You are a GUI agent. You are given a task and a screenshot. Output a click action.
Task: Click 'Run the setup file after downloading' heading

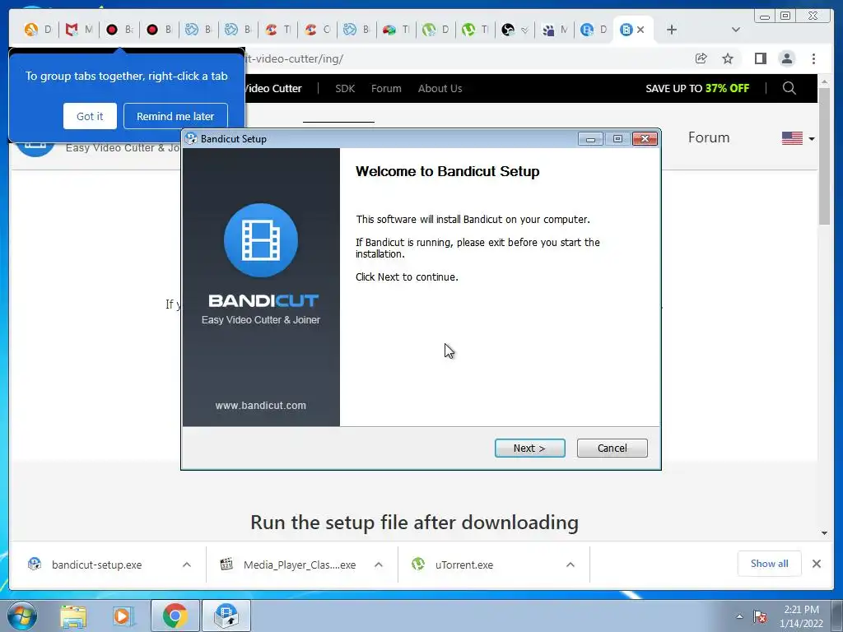coord(415,523)
